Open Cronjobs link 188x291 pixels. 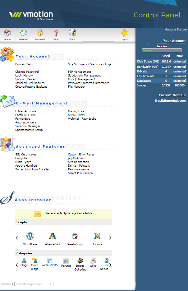(x=21, y=158)
